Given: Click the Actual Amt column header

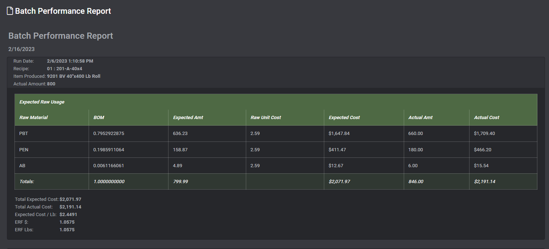Looking at the screenshot, I should click(x=420, y=118).
